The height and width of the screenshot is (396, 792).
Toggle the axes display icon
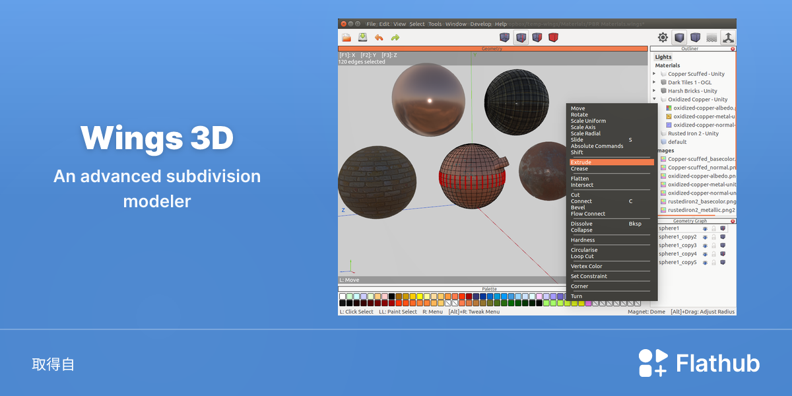[x=727, y=38]
